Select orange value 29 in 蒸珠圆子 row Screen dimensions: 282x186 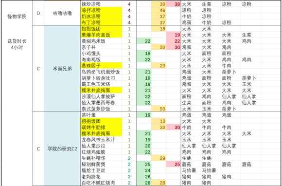(x=159, y=66)
